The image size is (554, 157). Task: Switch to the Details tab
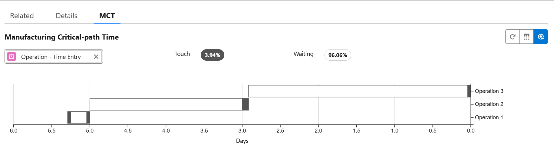(67, 16)
